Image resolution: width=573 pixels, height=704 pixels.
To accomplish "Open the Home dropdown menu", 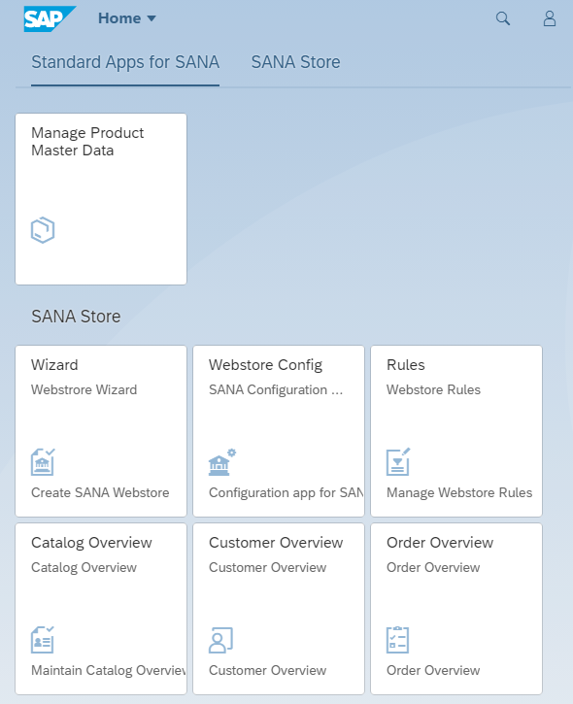I will click(x=127, y=18).
